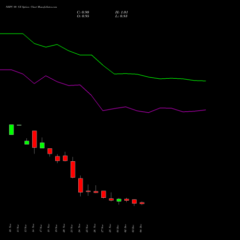This screenshot has width=240, height=240.
Task: Select the 04 Dec date label
Action: pos(141,228)
